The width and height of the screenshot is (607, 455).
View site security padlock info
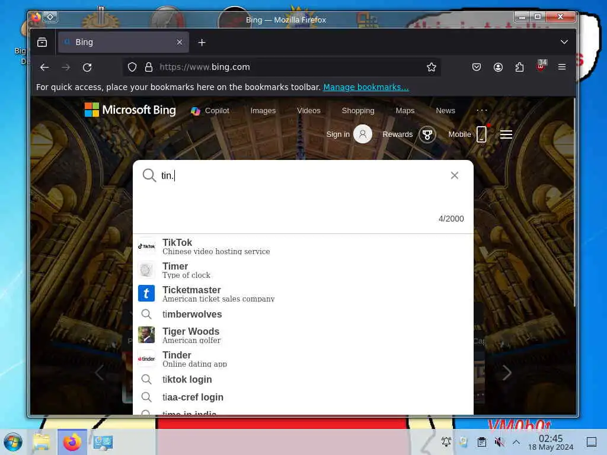click(x=149, y=67)
